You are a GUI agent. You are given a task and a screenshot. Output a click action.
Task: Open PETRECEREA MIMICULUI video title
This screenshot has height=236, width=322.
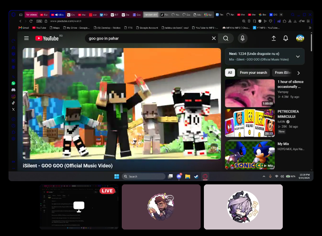[x=288, y=114]
